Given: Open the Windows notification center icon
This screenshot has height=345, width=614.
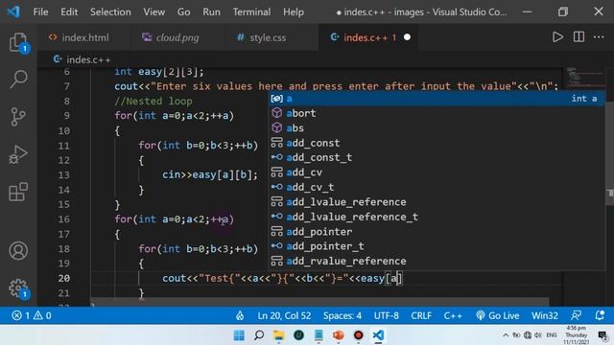Looking at the screenshot, I should tap(602, 335).
